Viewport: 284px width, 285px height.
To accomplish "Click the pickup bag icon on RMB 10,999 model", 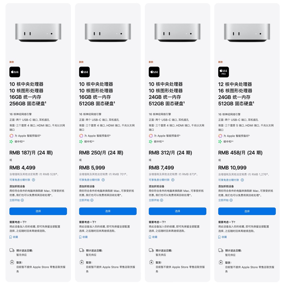I will point(221,262).
